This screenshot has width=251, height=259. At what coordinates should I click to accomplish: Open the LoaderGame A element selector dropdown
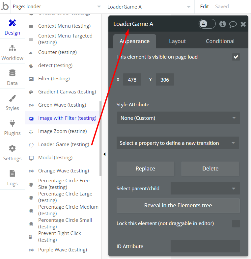pyautogui.click(x=149, y=7)
